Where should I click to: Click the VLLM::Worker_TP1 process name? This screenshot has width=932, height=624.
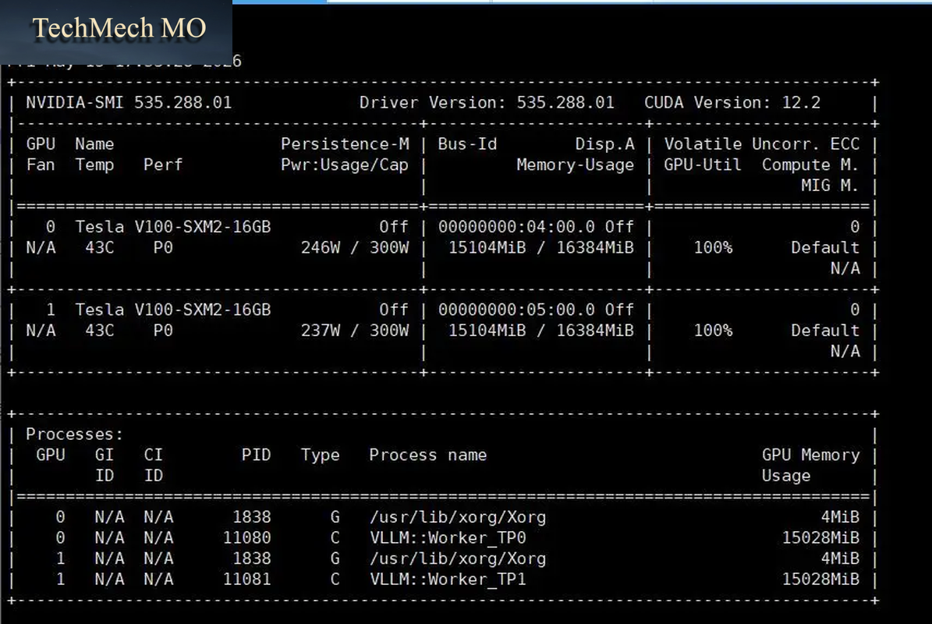click(448, 580)
